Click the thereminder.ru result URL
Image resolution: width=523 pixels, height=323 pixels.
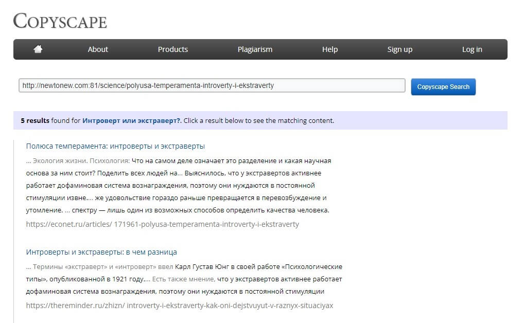(179, 306)
